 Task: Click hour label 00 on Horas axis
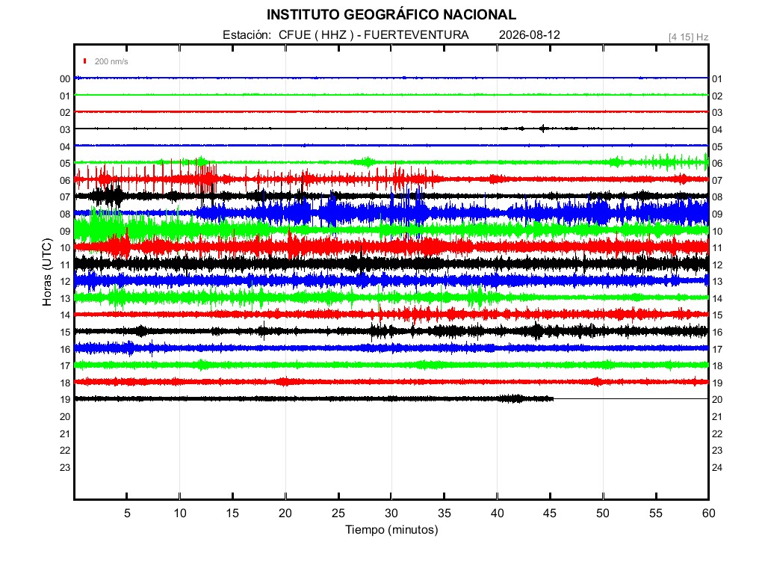click(x=65, y=79)
